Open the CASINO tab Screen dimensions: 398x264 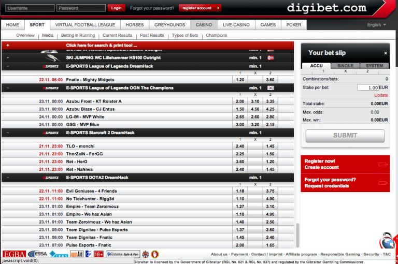pyautogui.click(x=204, y=25)
